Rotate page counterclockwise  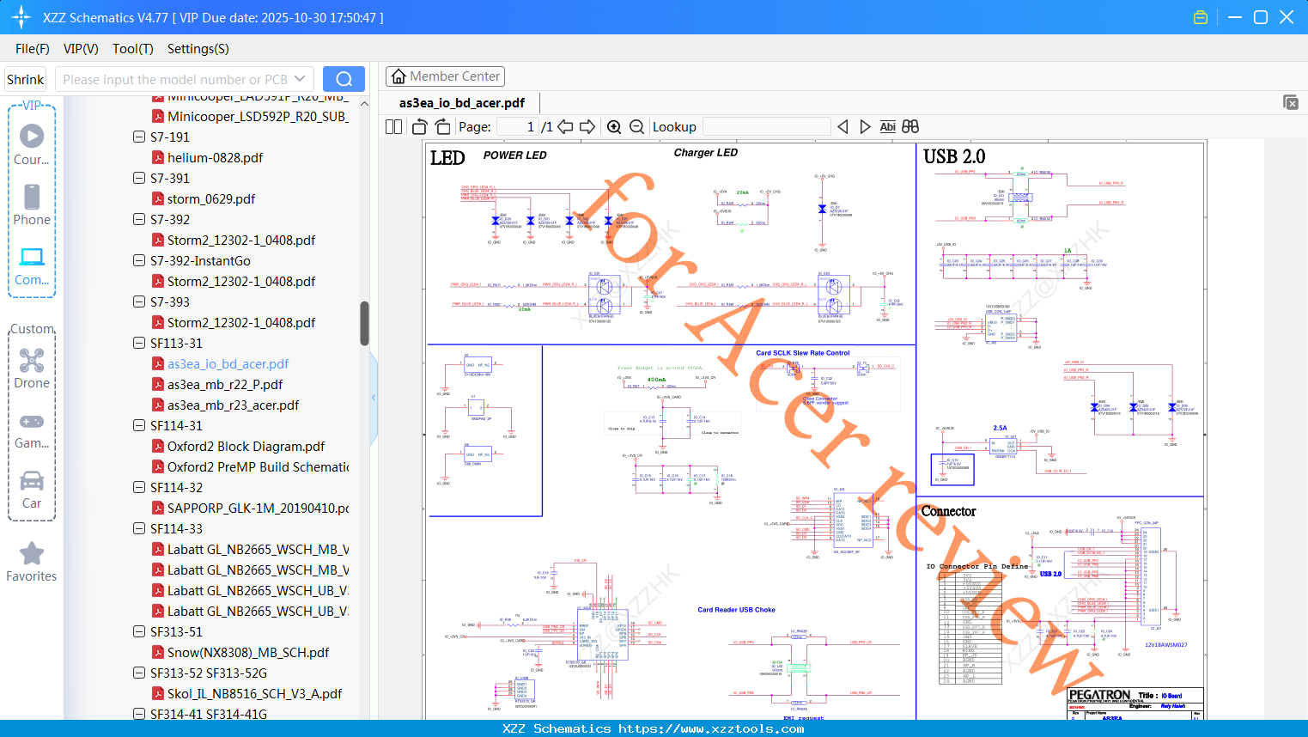419,126
